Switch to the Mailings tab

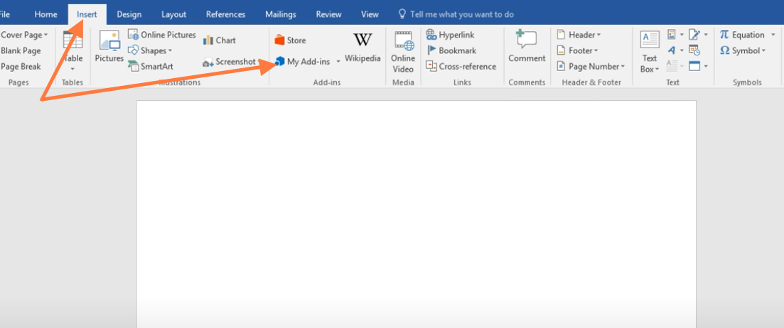[281, 14]
